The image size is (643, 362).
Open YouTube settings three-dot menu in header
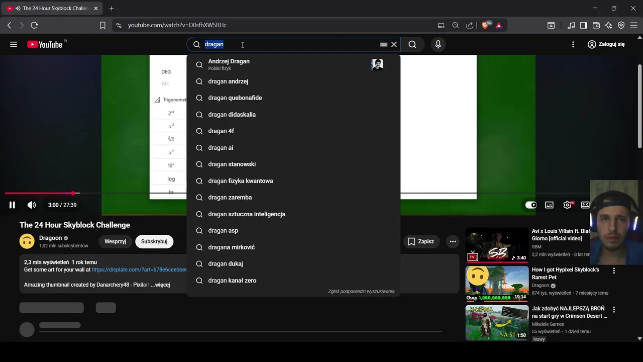point(573,44)
